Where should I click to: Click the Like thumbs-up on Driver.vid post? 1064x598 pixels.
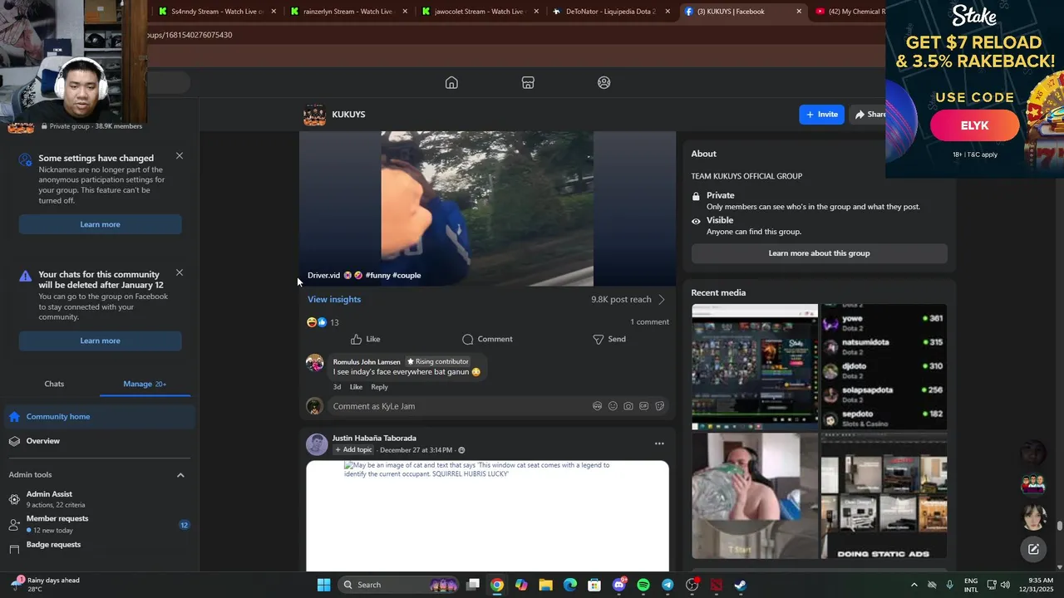click(x=365, y=339)
